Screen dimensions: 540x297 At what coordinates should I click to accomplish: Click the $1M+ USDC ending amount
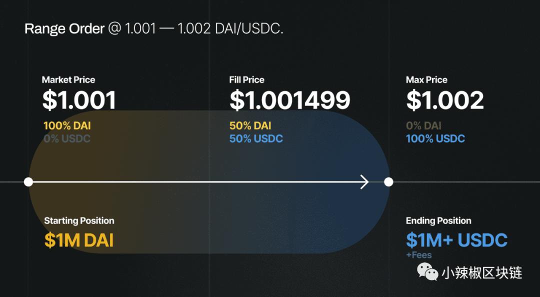coord(456,240)
